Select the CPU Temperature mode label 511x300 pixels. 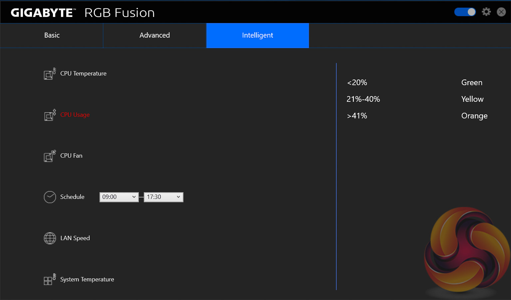tap(83, 74)
